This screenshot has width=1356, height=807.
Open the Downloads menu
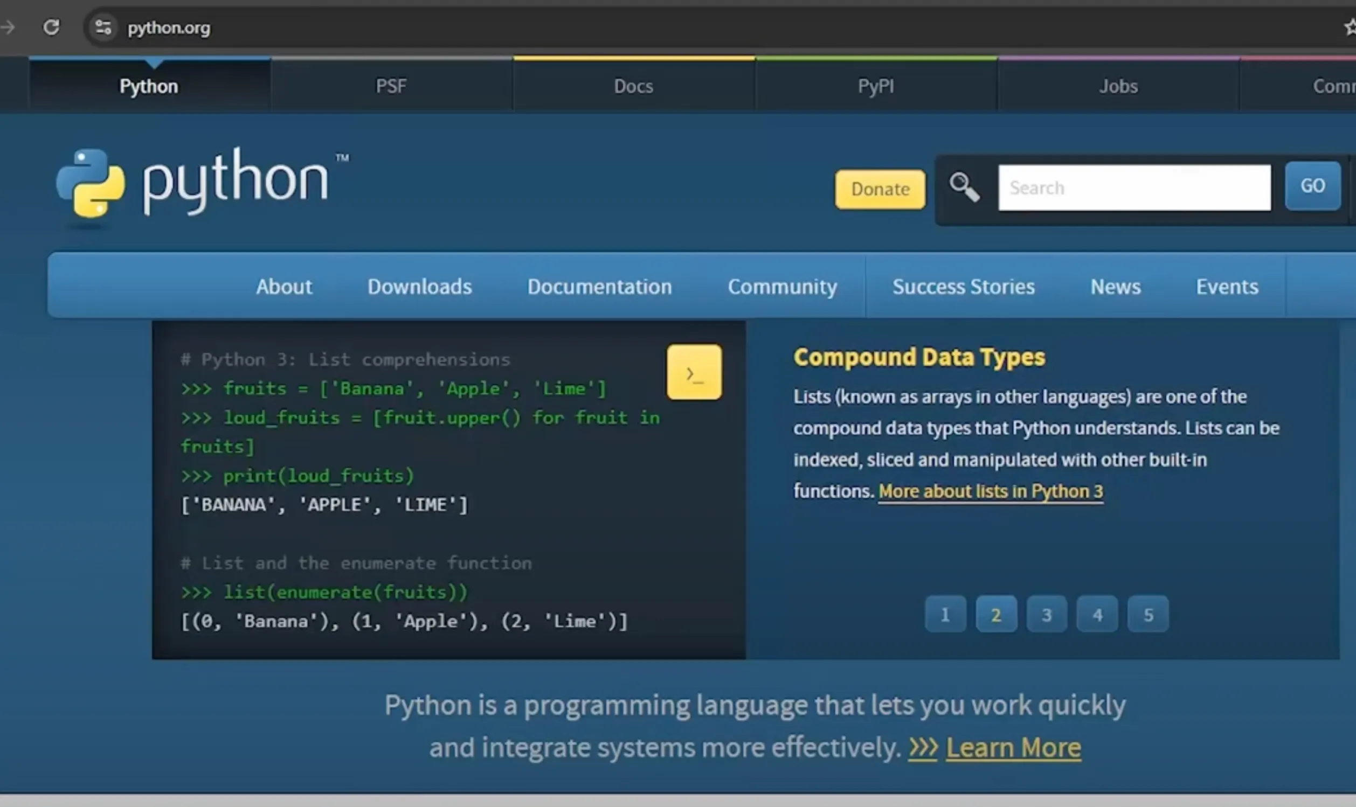point(419,287)
